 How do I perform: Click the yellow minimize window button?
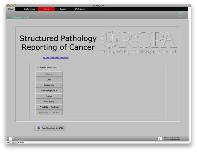(12, 6)
